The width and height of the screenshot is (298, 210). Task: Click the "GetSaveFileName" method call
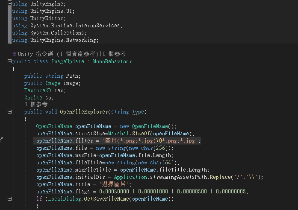(x=106, y=199)
